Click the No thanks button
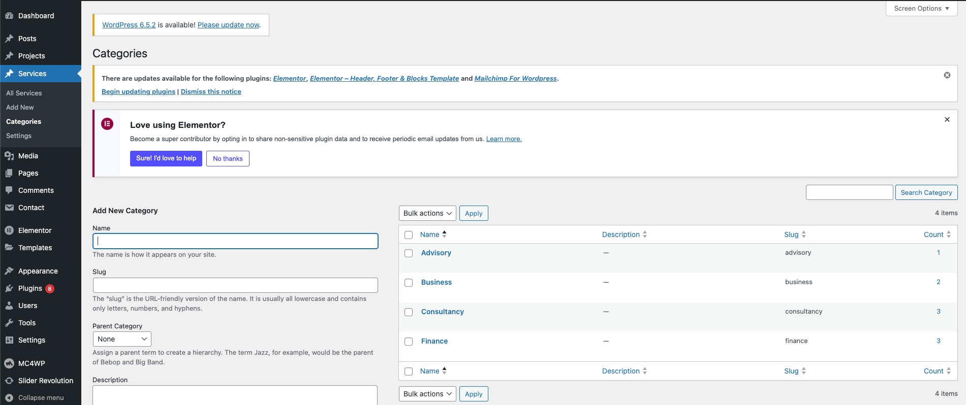 click(228, 158)
